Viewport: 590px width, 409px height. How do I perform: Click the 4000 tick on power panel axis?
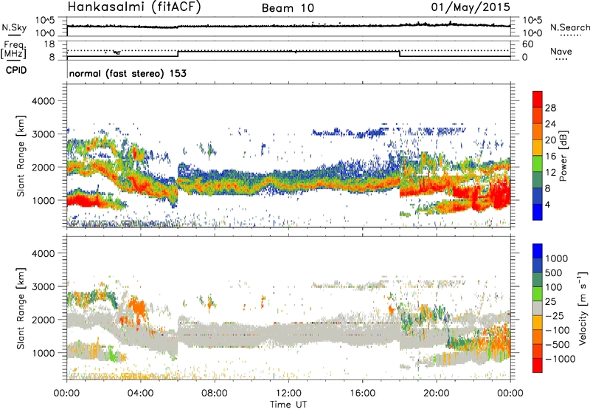click(43, 101)
